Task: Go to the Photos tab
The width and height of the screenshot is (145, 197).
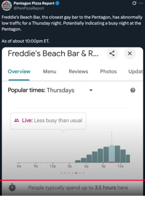Action: click(x=108, y=72)
